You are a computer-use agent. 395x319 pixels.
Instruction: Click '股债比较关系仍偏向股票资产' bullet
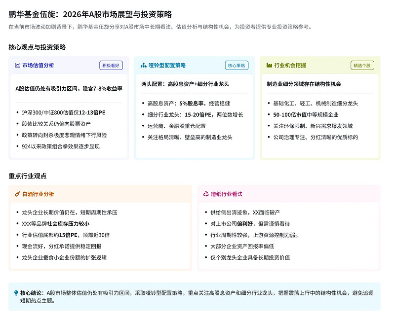tap(56, 124)
